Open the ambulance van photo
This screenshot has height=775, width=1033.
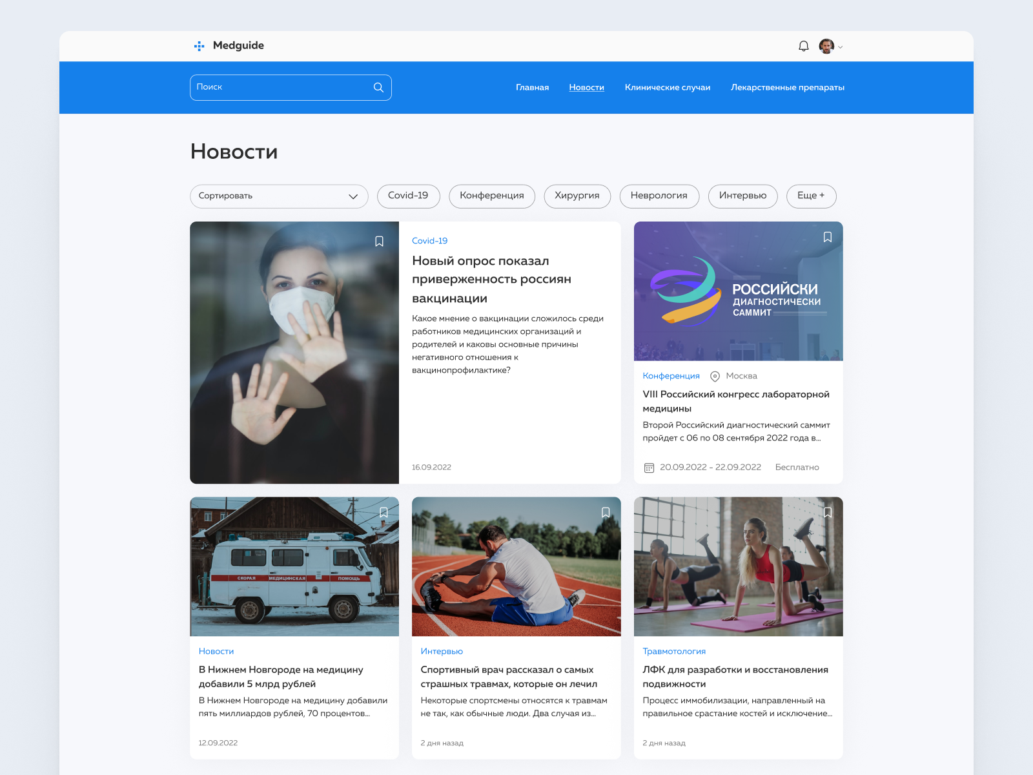294,566
